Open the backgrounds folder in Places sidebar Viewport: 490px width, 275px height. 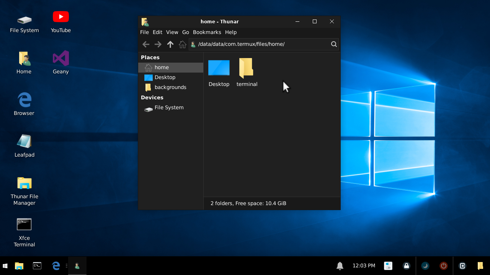point(170,87)
